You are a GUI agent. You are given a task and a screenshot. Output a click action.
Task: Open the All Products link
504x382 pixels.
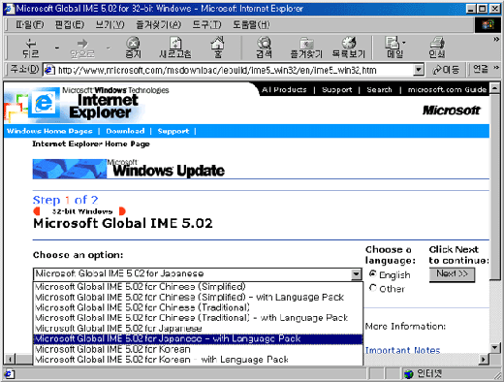[x=284, y=90]
